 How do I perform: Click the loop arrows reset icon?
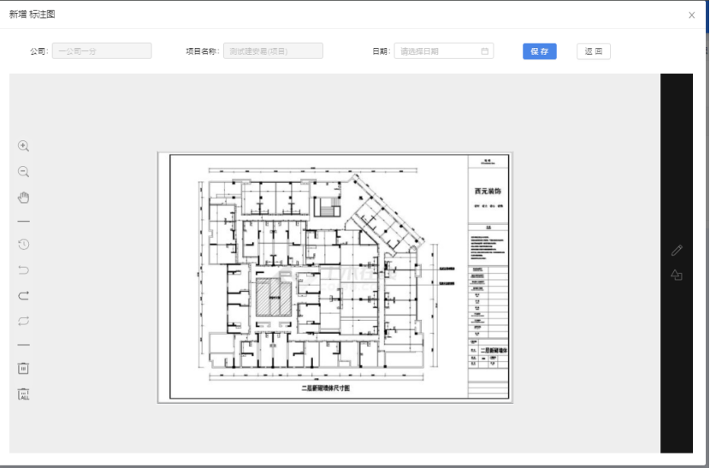click(24, 322)
